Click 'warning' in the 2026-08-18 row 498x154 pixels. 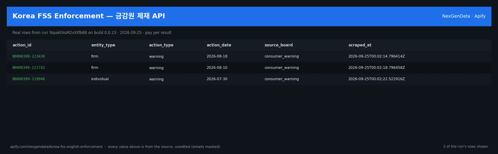156,57
